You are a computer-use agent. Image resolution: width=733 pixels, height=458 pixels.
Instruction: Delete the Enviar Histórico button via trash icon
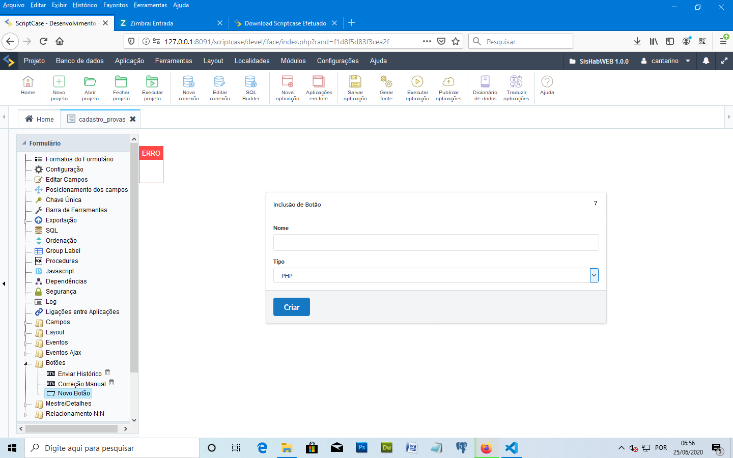pos(107,373)
